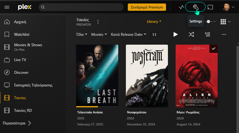Viewport: 239px width, 133px height.
Task: Click the Άλιεν: Ρωμύλος title link
Action: pos(188,112)
